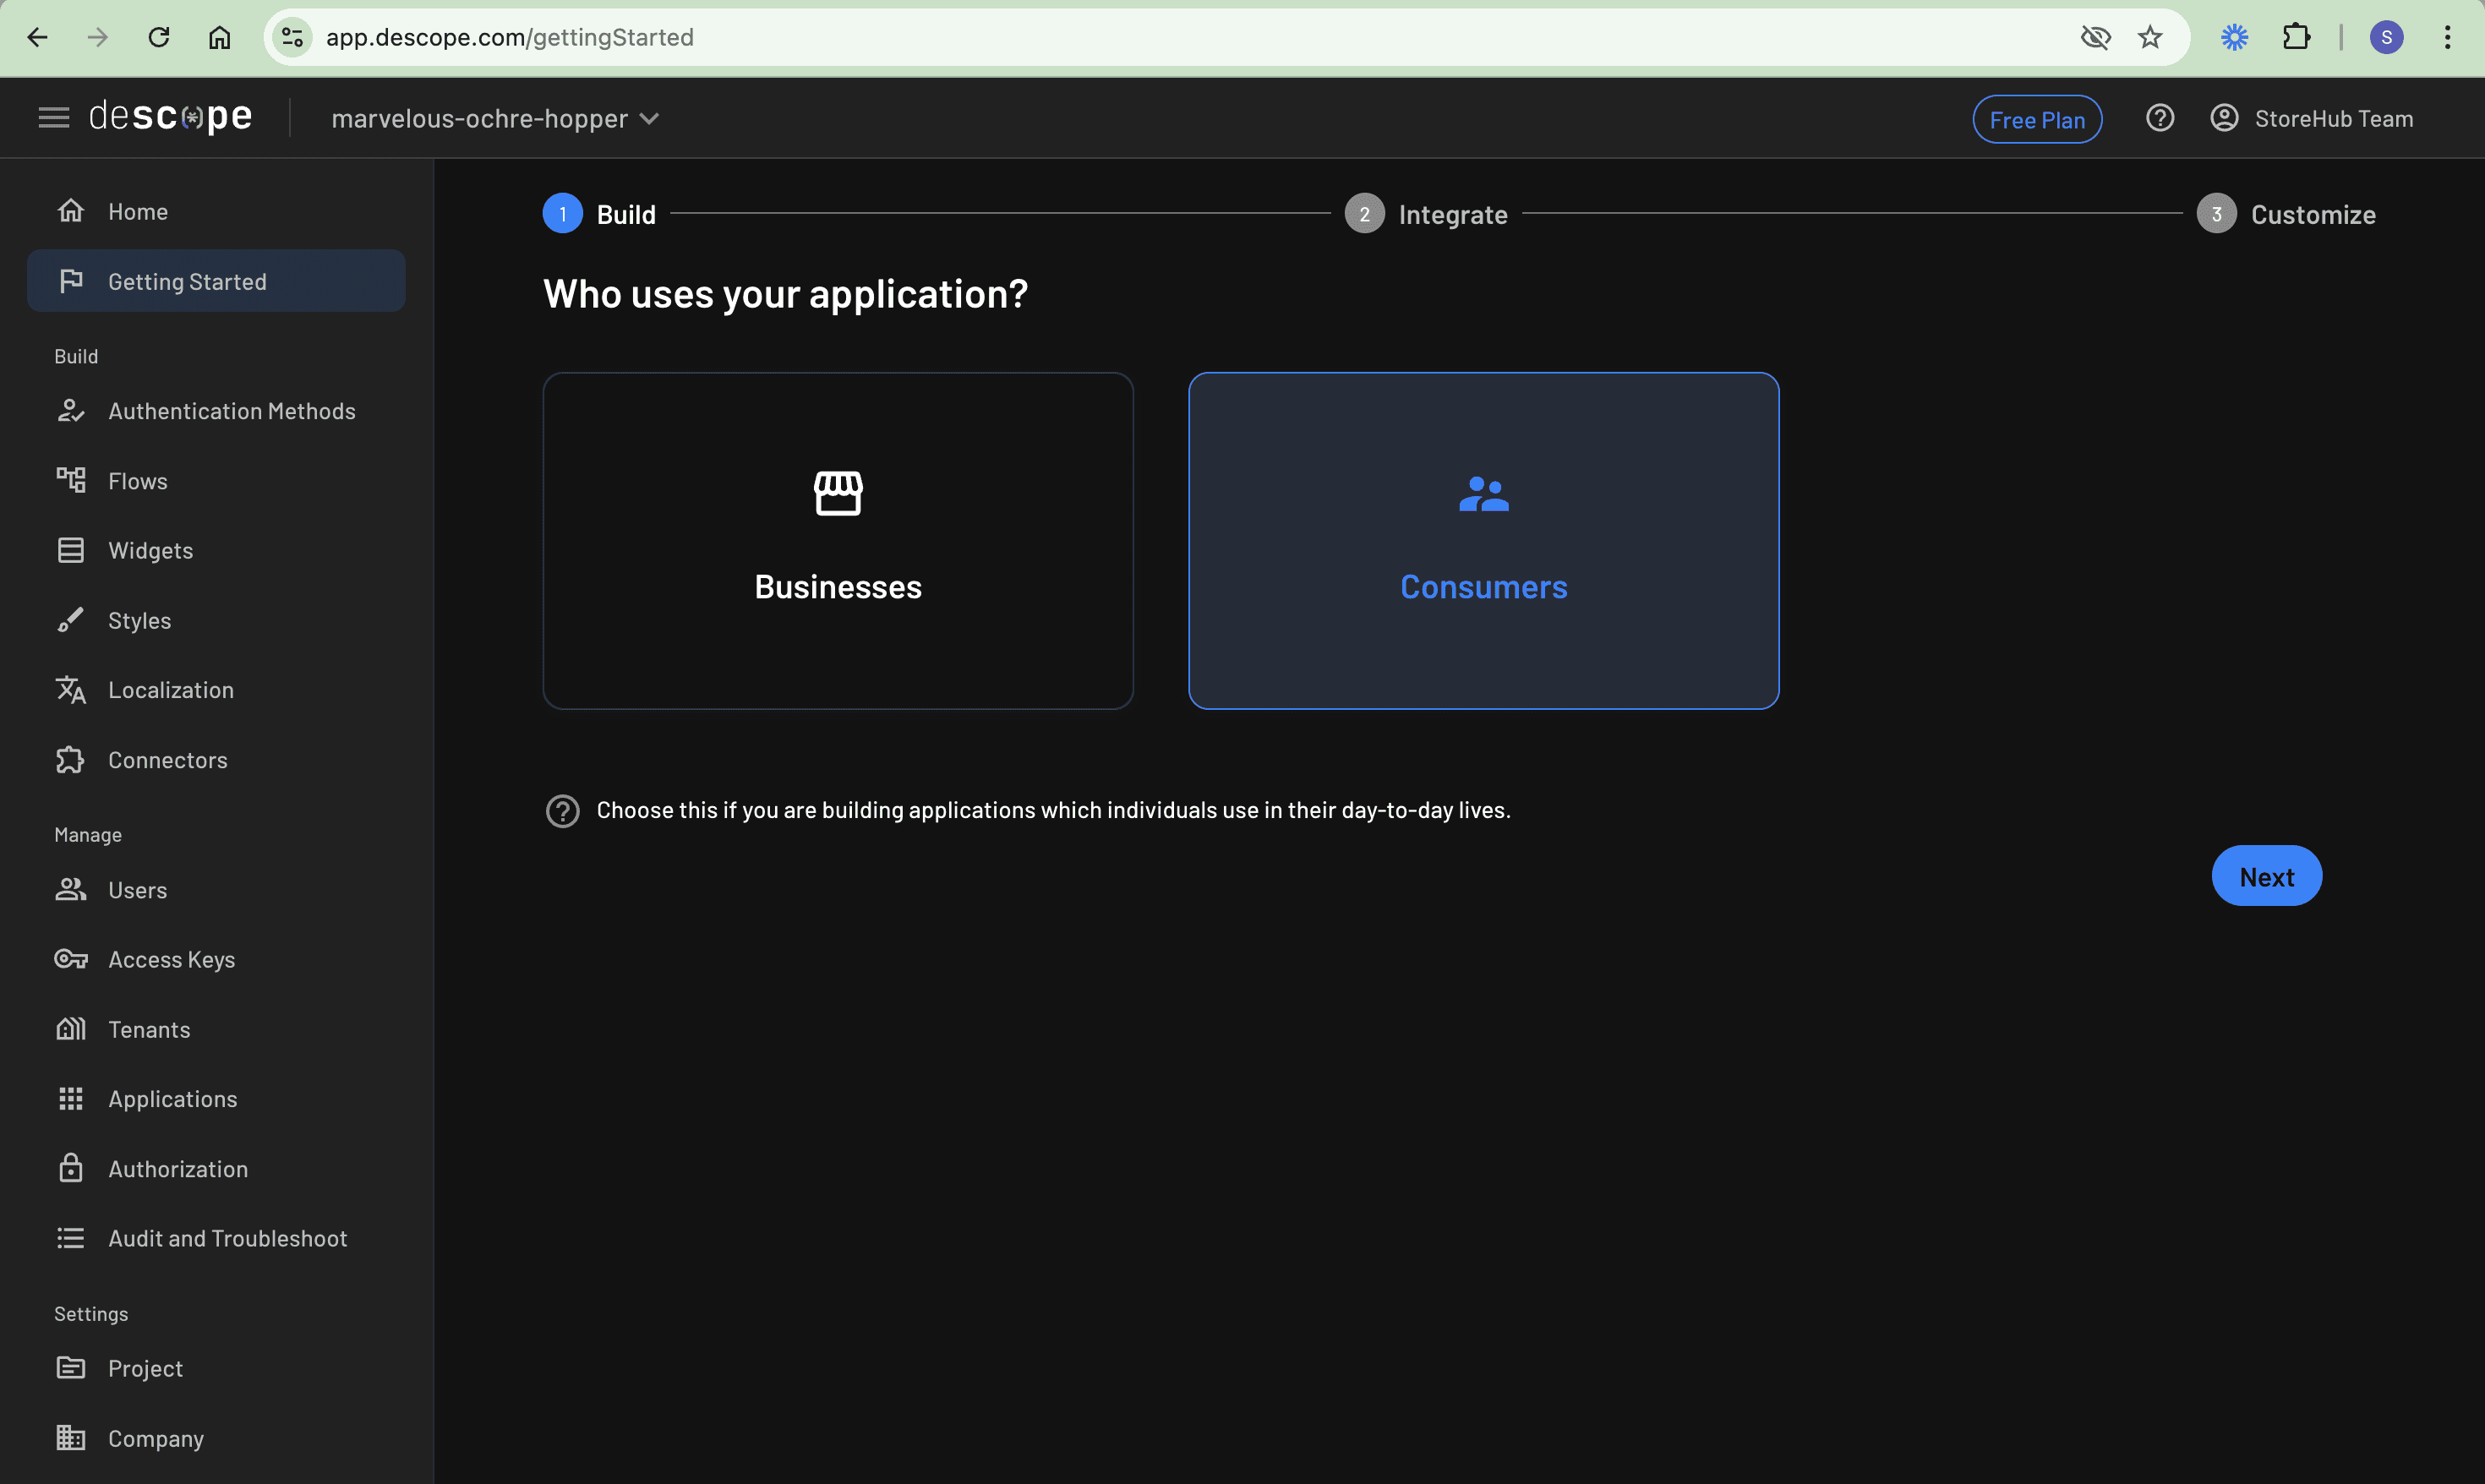Viewport: 2485px width, 1484px height.
Task: Click the Connectors puzzle icon
Action: [70, 760]
